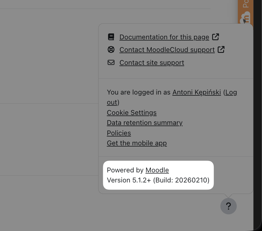
Task: Click the envelope icon beside site support
Action: pyautogui.click(x=111, y=62)
